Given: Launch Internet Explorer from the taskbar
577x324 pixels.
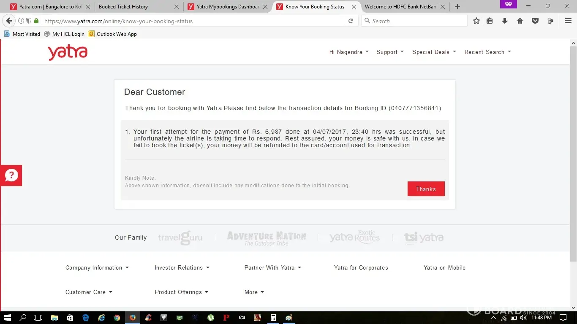Looking at the screenshot, I should [101, 318].
